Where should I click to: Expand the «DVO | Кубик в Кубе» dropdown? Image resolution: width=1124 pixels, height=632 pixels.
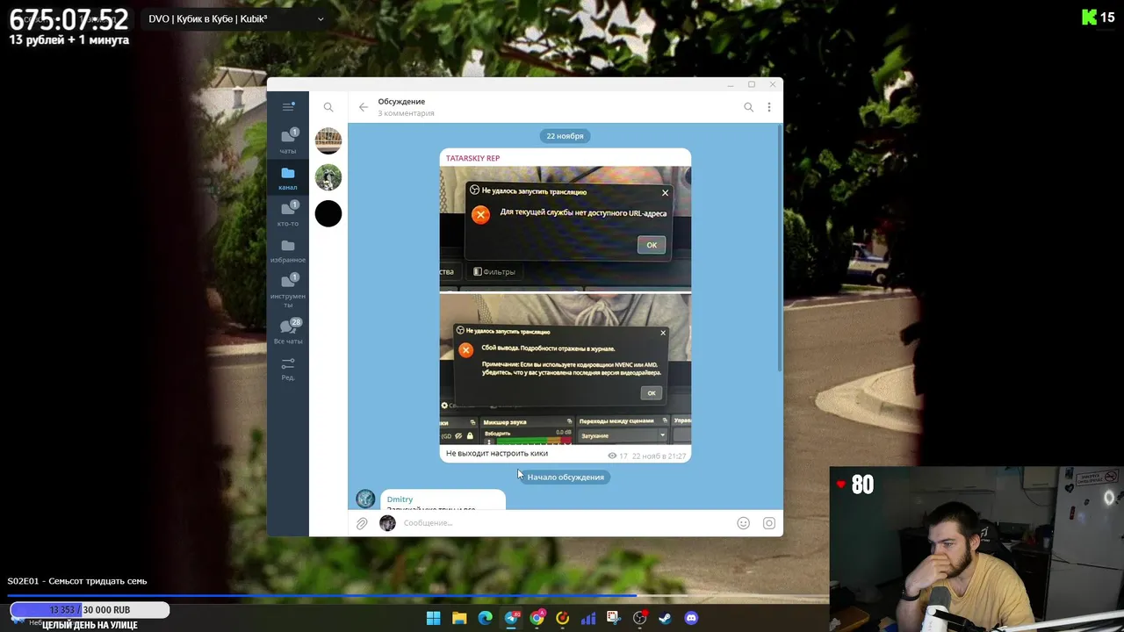pos(236,18)
